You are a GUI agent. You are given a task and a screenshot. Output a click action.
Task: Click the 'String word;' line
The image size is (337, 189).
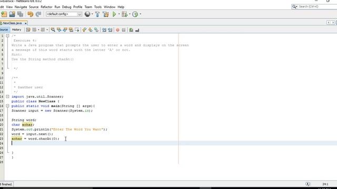(x=24, y=120)
